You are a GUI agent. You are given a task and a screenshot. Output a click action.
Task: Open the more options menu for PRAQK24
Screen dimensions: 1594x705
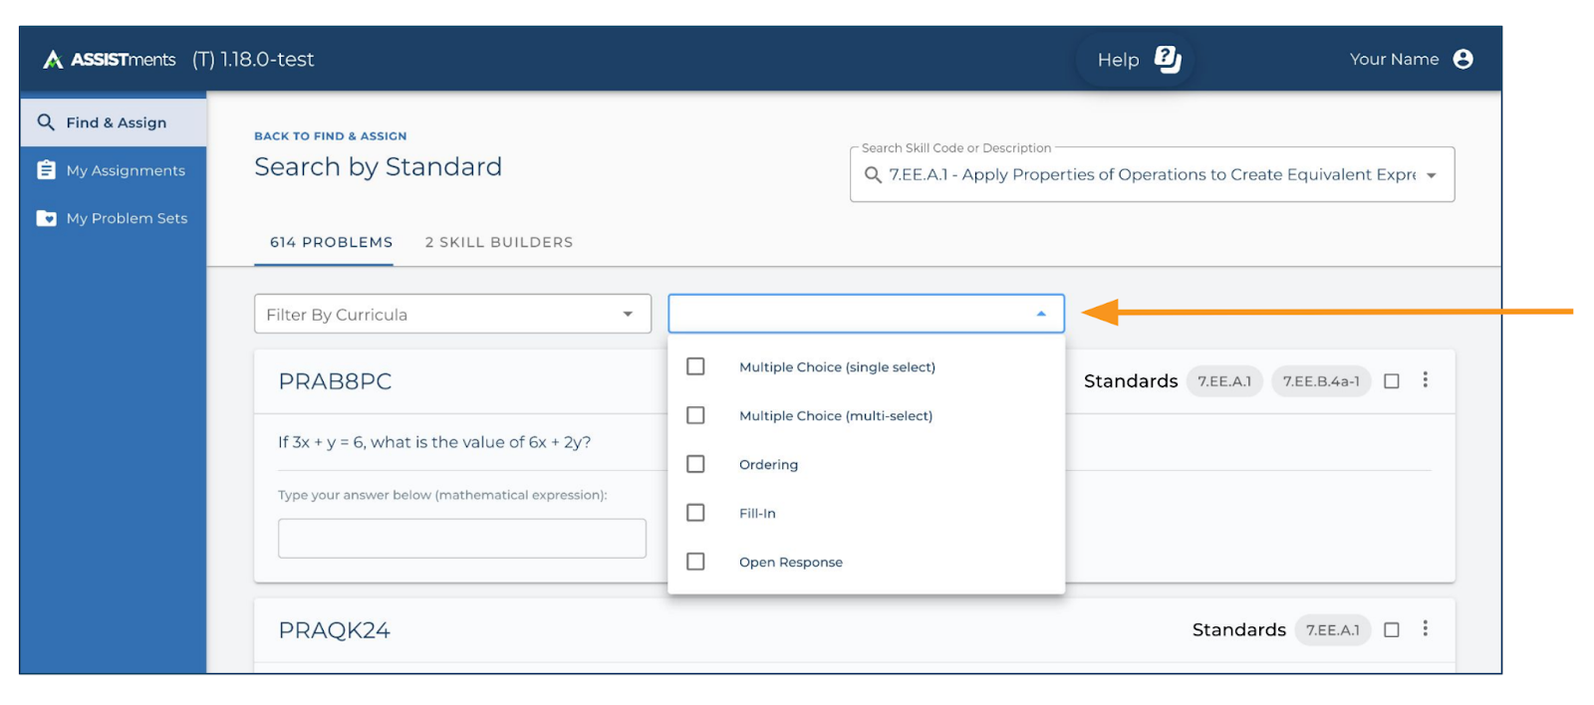[1426, 629]
